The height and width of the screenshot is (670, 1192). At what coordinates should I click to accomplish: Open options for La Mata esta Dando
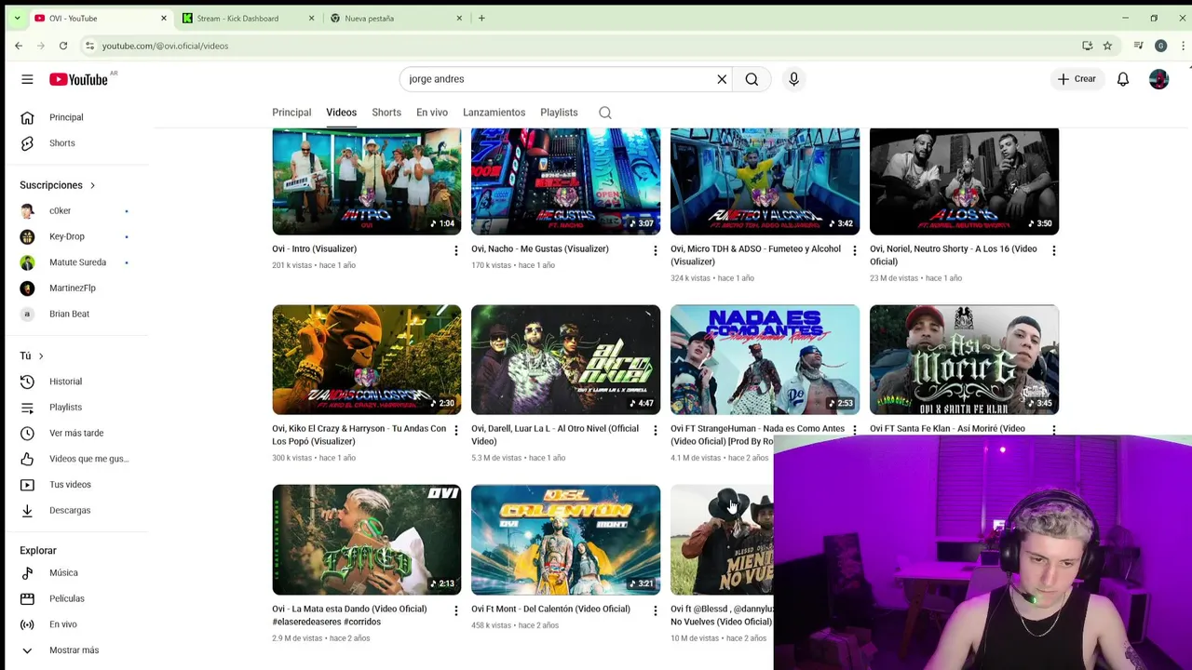click(x=455, y=610)
